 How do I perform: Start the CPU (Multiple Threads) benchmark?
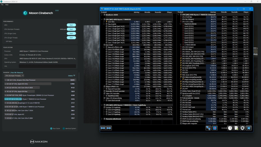[x=71, y=29]
